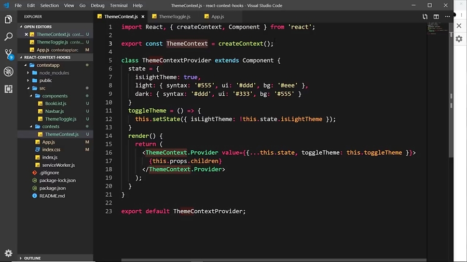Click the createContext() call on line 3
Screen dimensions: 467x262
246,43
